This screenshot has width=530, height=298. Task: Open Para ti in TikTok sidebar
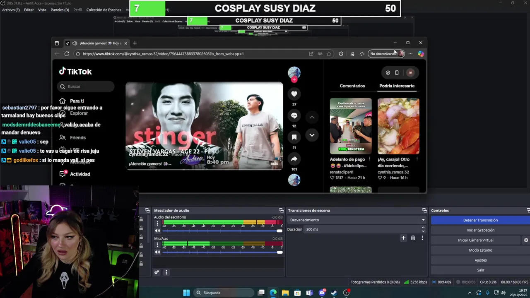(72, 101)
